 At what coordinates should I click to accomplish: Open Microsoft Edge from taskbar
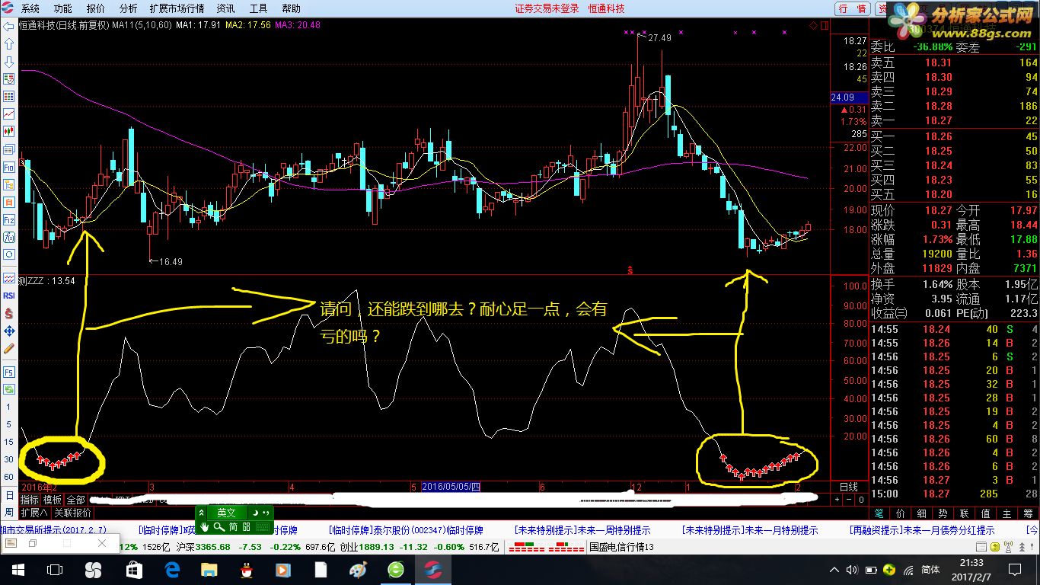(x=171, y=570)
